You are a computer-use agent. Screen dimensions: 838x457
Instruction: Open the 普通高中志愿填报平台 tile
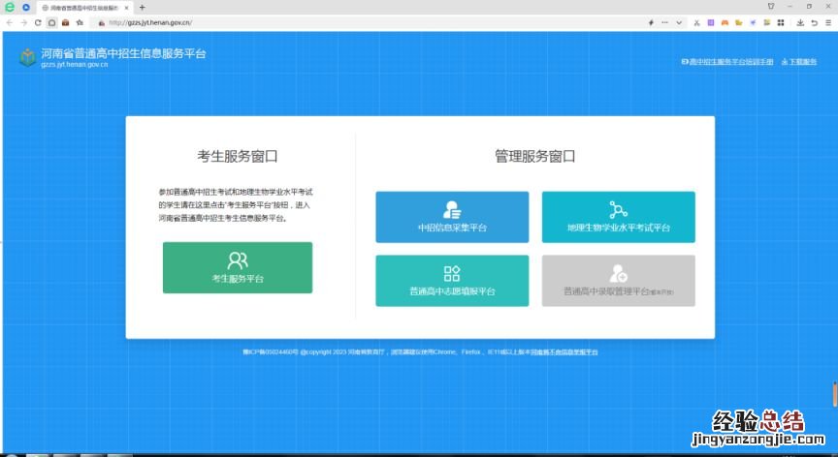pos(452,281)
